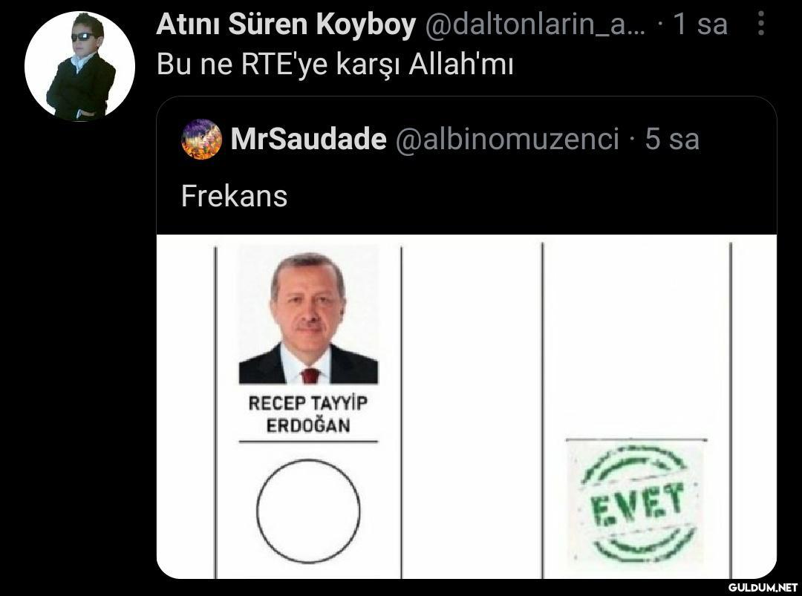Open the @albinomuzenci handle
Viewport: 802px width, 596px height.
pos(507,139)
